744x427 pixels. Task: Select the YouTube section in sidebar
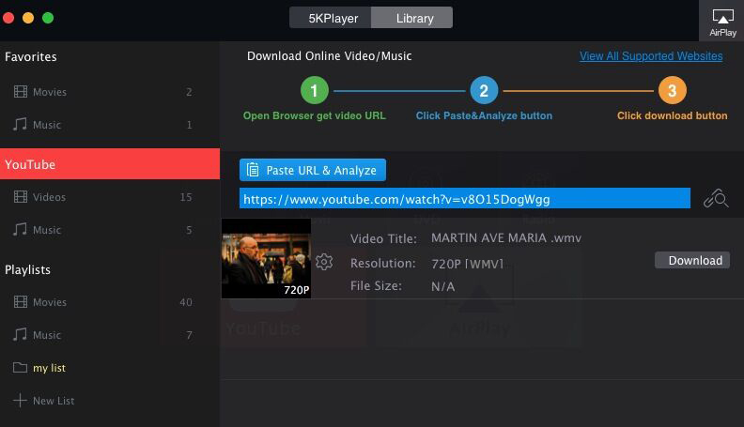click(110, 164)
